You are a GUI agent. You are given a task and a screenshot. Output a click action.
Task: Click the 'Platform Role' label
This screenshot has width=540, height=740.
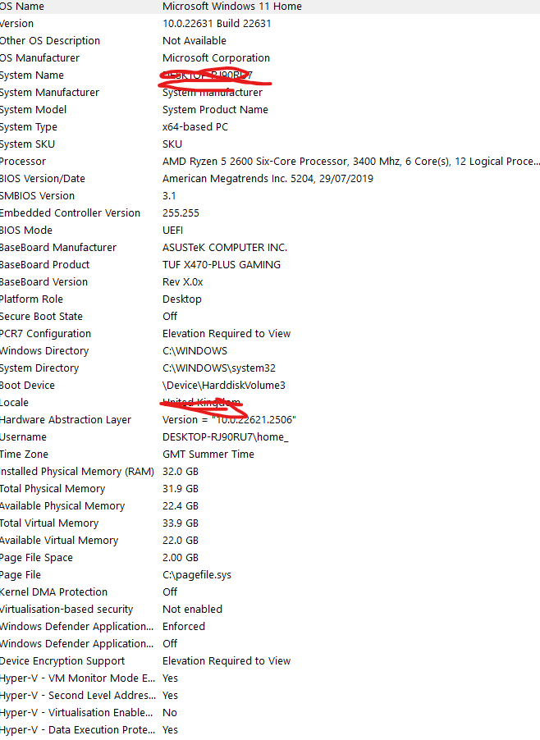tap(31, 299)
